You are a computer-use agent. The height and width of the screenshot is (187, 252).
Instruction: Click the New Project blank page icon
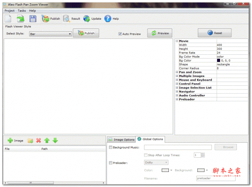[x=8, y=18]
